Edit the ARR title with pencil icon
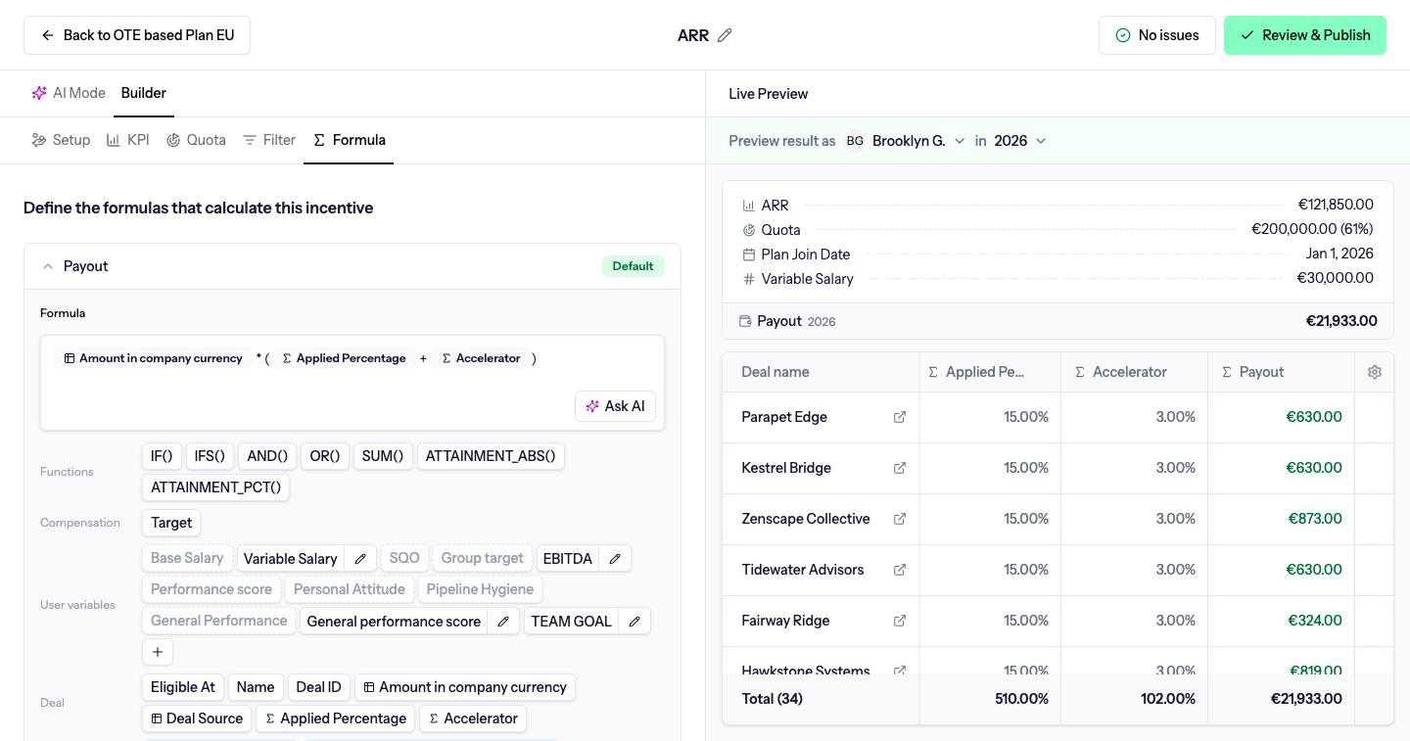 (x=725, y=35)
